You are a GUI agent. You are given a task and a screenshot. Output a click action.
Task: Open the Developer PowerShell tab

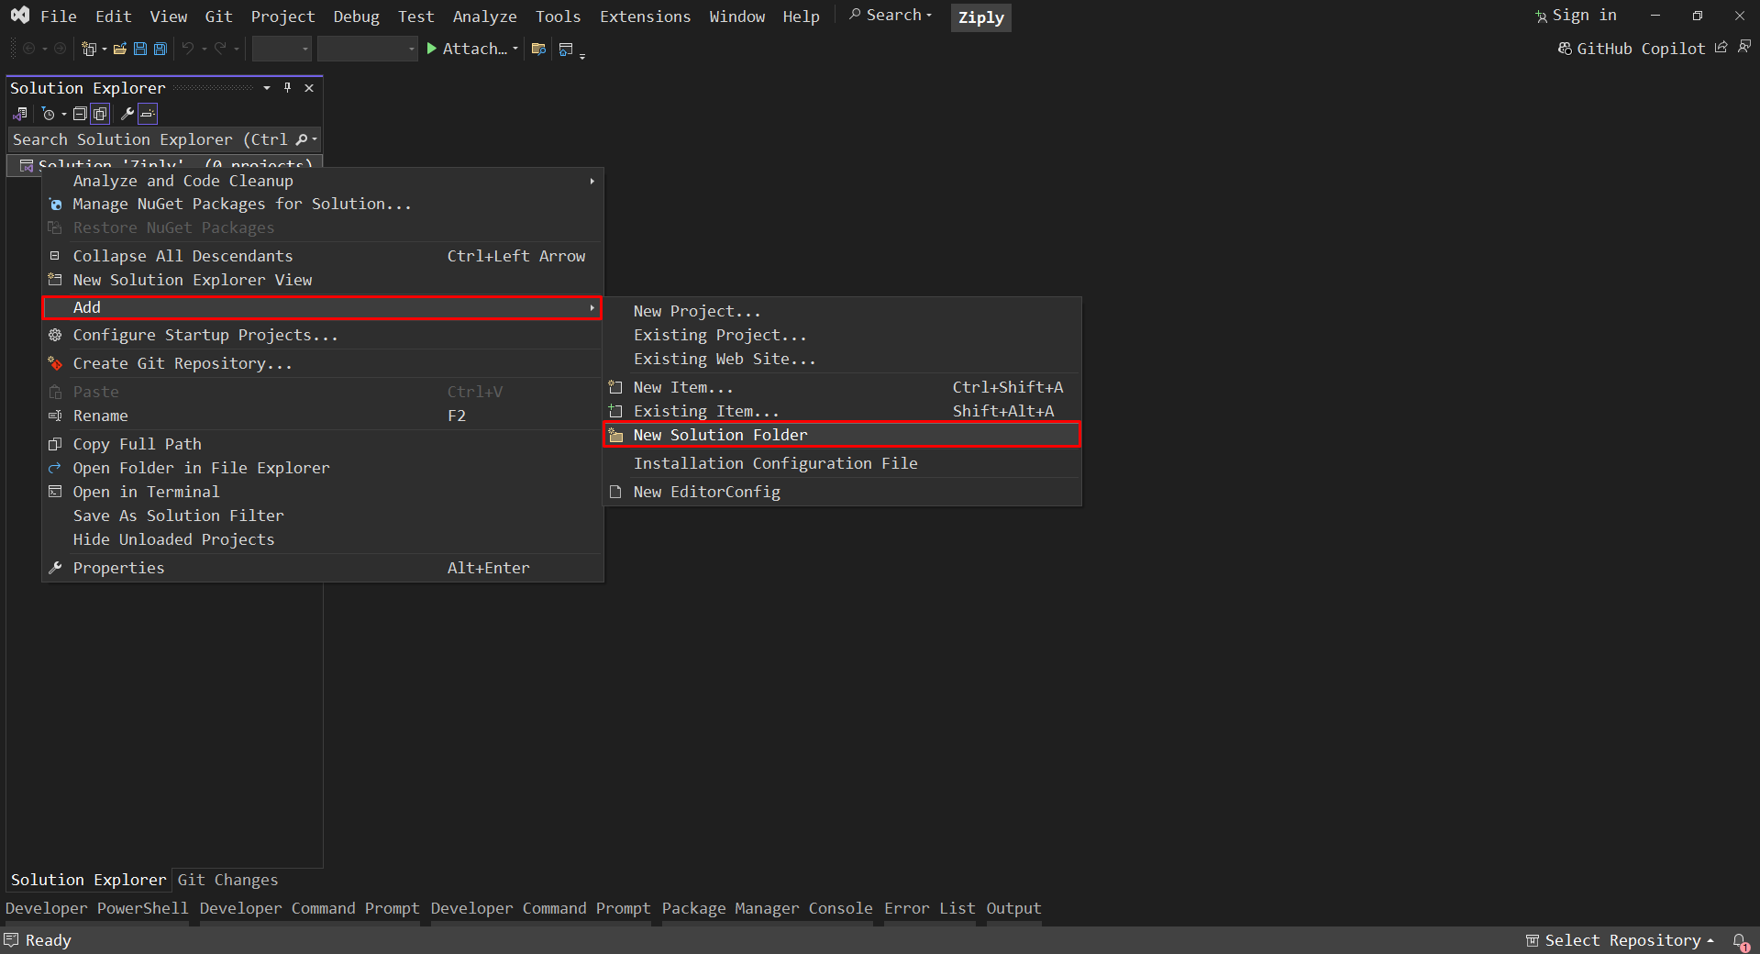pos(96,908)
